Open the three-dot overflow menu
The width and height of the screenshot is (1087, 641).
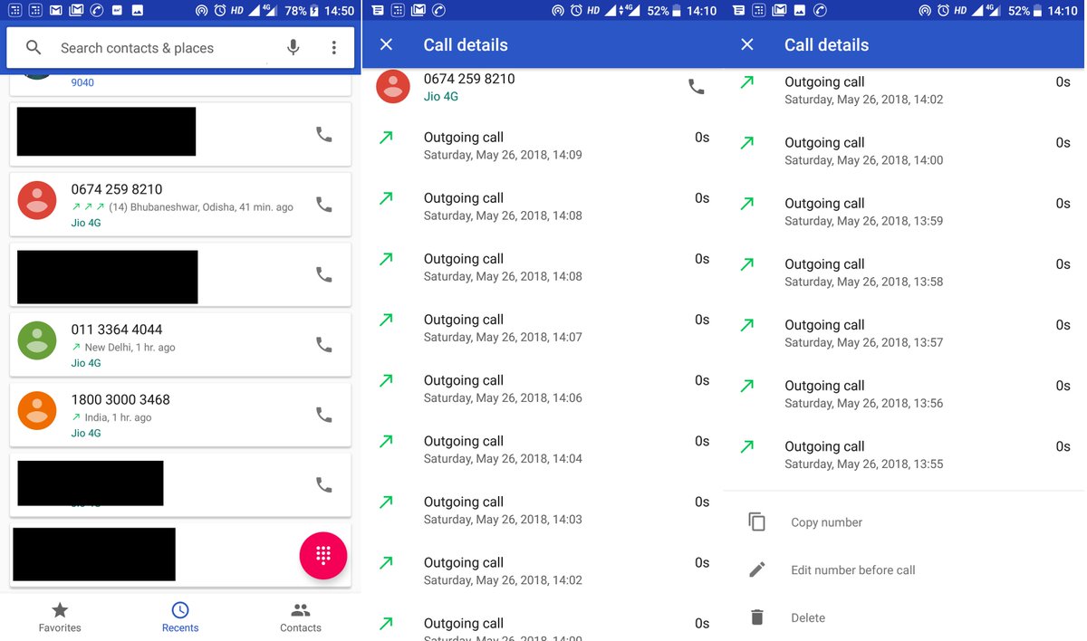point(334,48)
